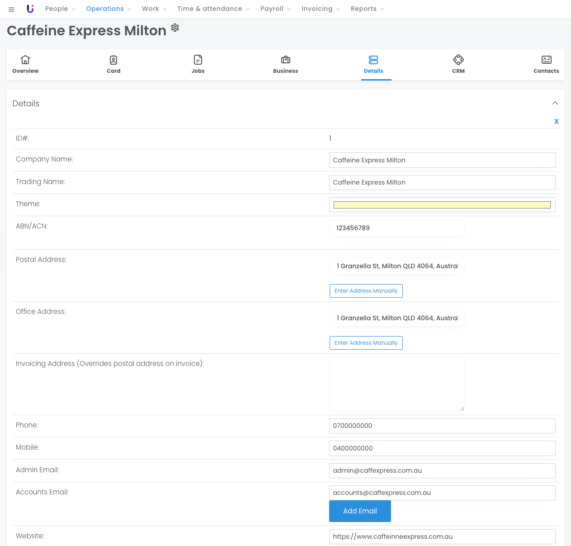Go to the Overview house icon
The width and height of the screenshot is (571, 546).
(x=25, y=60)
